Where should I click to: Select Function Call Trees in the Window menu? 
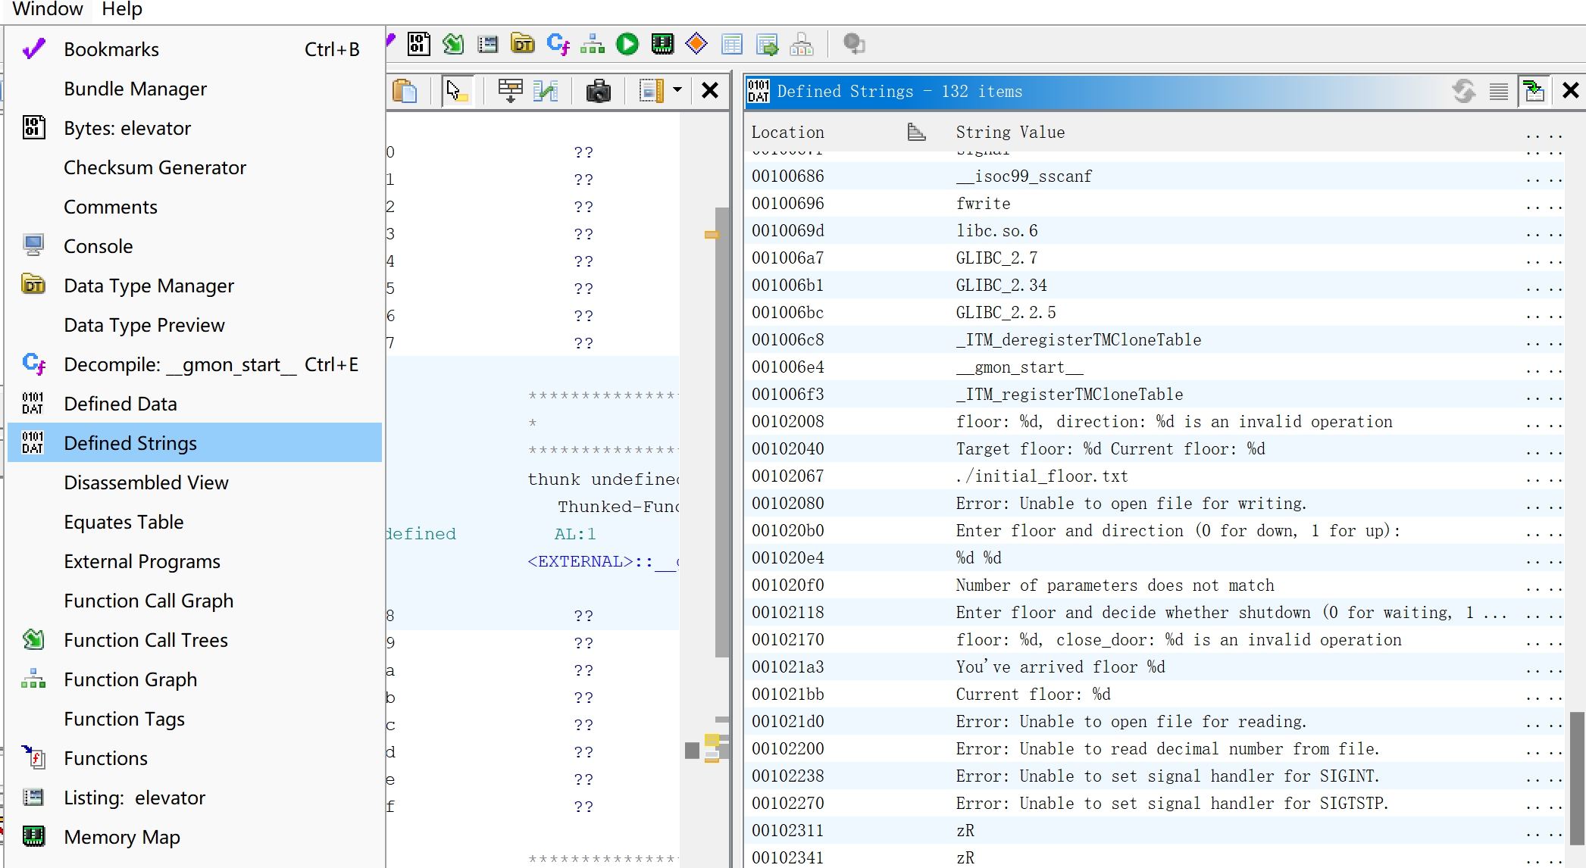[194, 640]
